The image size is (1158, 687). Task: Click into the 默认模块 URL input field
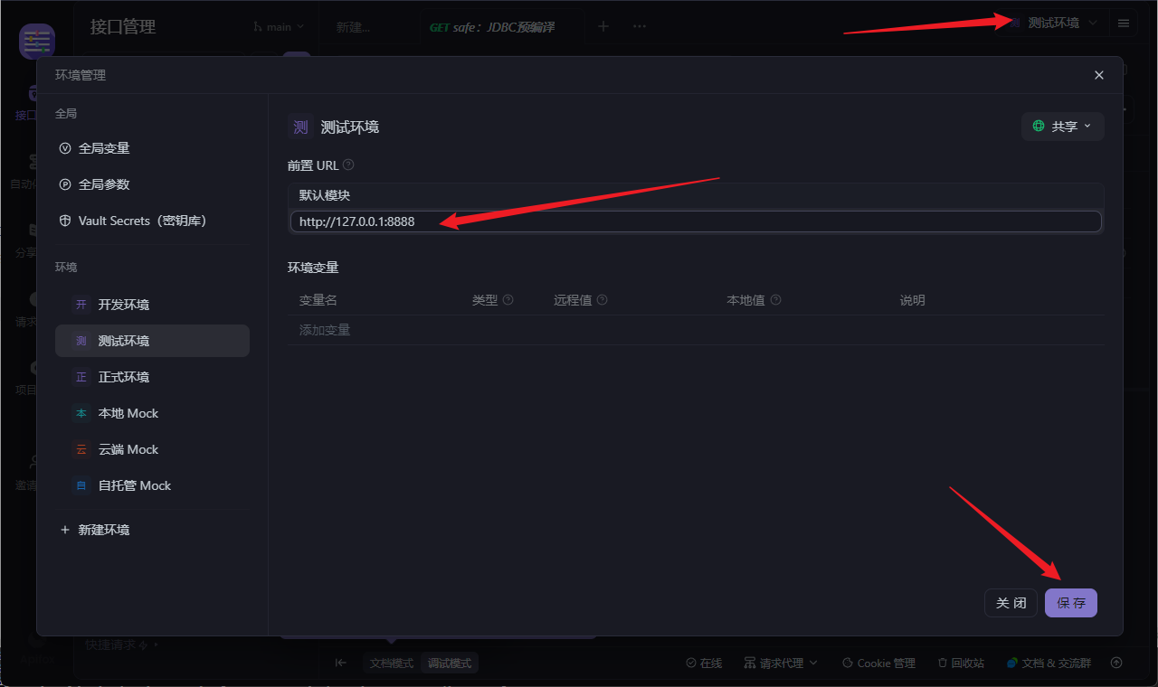[696, 221]
